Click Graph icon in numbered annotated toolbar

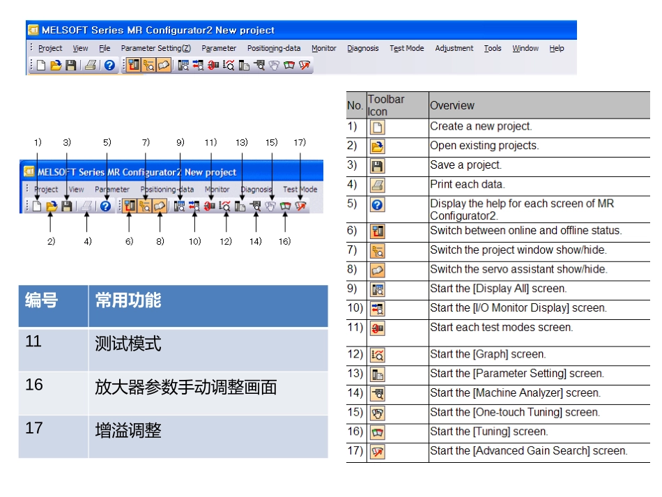[x=224, y=206]
